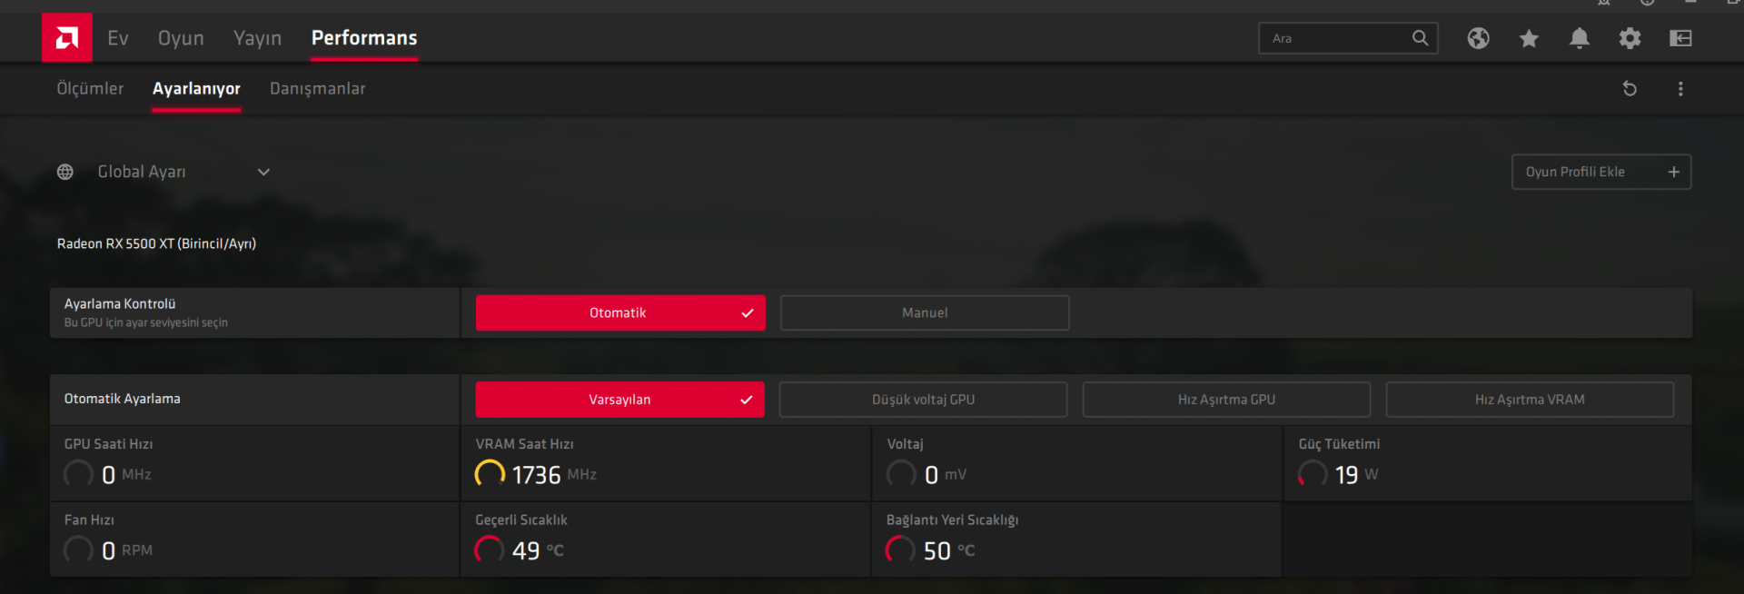Viewport: 1744px width, 594px height.
Task: Switch tuning control to Manuel
Action: 925,312
